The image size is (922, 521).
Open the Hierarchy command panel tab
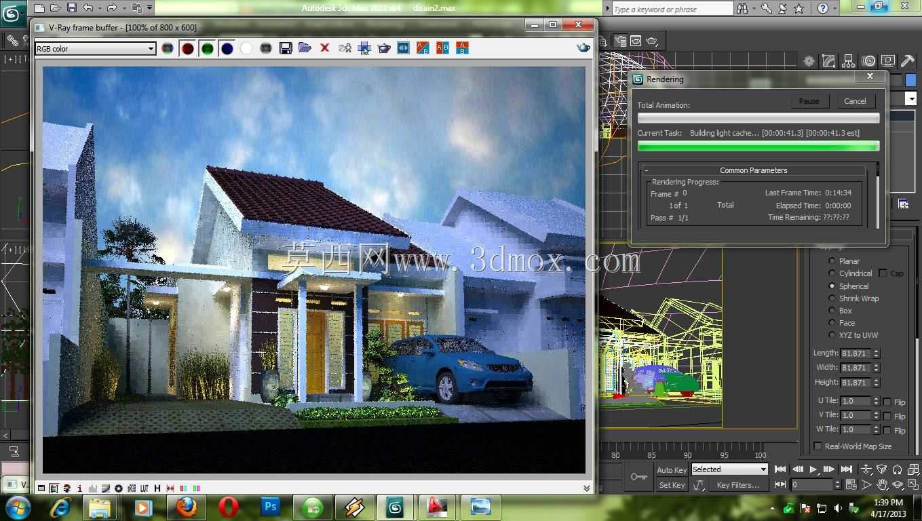(848, 61)
